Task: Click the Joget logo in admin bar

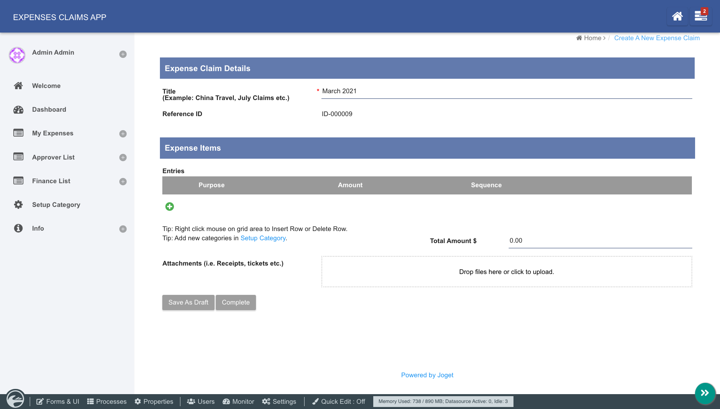Action: coord(15,399)
